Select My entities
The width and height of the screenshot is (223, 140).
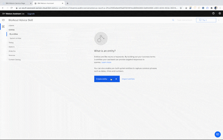(14, 34)
